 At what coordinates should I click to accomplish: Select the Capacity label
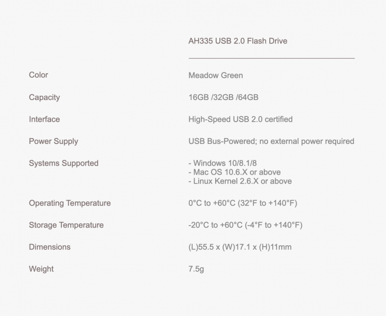pyautogui.click(x=44, y=97)
